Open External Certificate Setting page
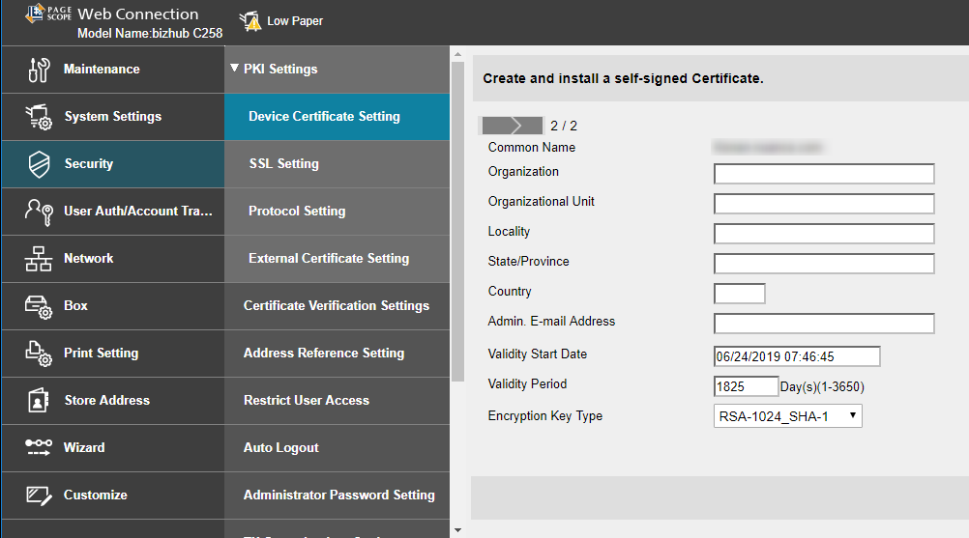 coord(337,259)
